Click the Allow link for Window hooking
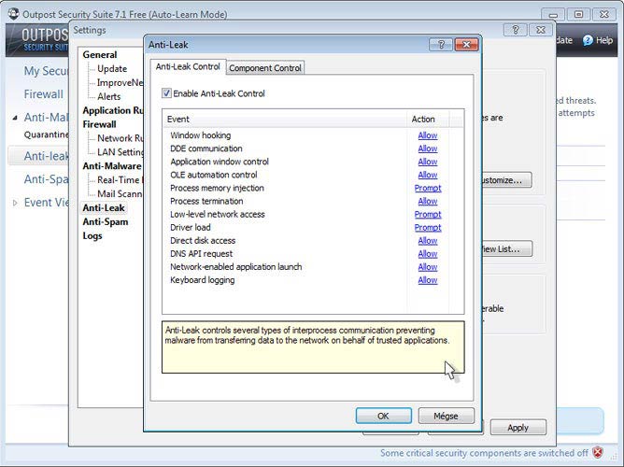The width and height of the screenshot is (624, 467). (x=427, y=135)
